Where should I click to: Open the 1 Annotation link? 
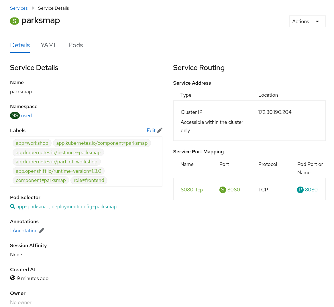24,230
